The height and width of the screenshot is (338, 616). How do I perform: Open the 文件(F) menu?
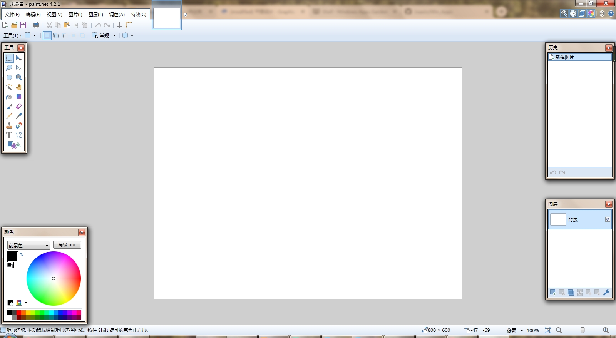pyautogui.click(x=12, y=15)
